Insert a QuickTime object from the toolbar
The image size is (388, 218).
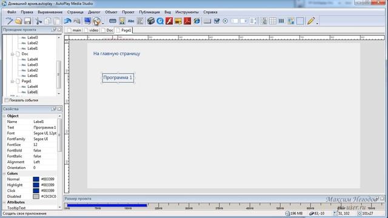click(160, 21)
